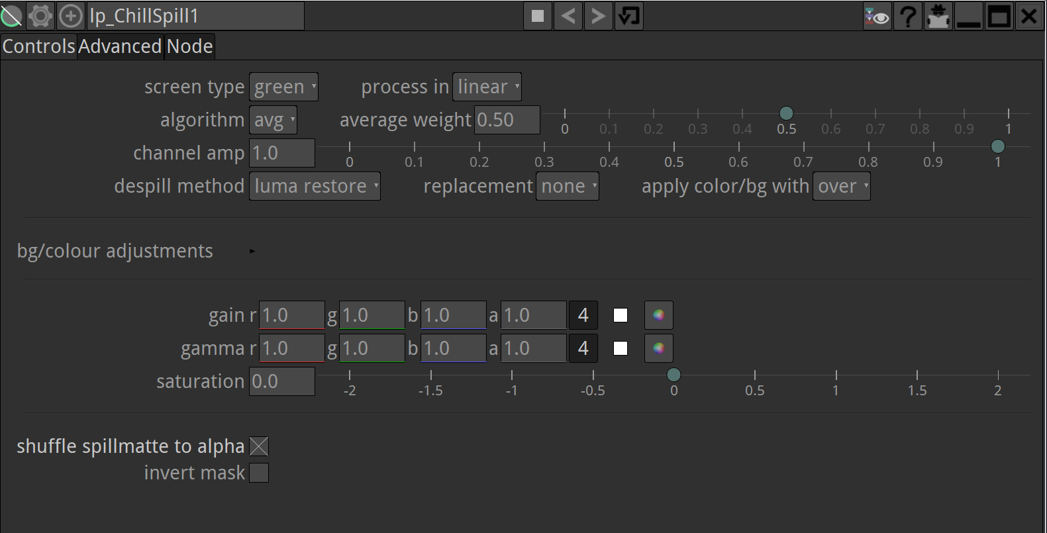
Task: Click the left arrow button in header
Action: (568, 16)
